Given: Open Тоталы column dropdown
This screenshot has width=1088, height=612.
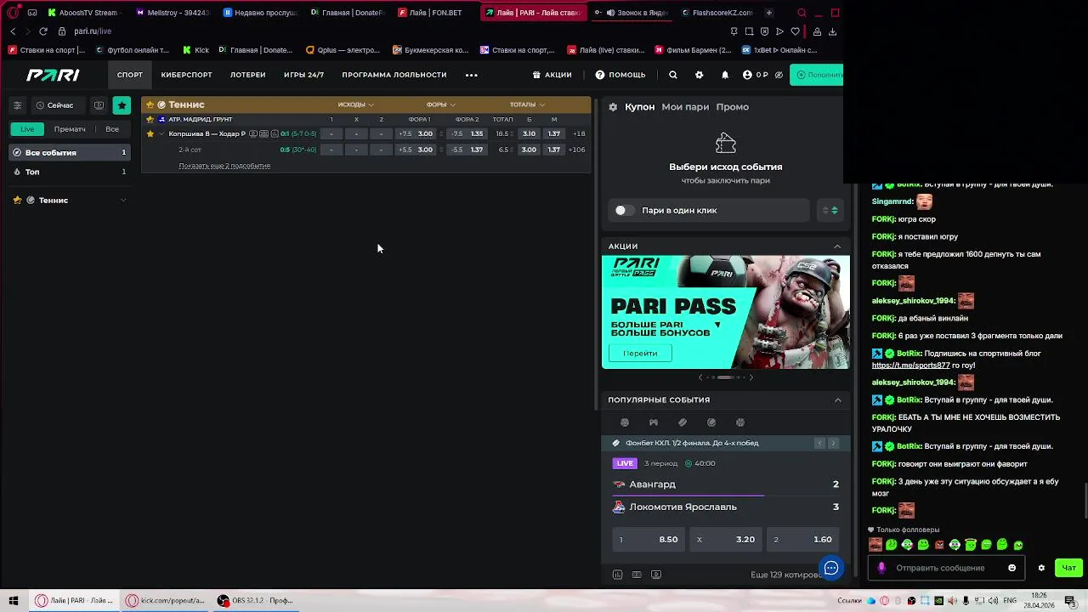Looking at the screenshot, I should [527, 105].
